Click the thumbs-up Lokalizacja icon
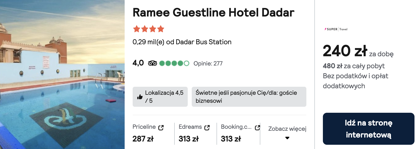This screenshot has height=149, width=419. (140, 97)
